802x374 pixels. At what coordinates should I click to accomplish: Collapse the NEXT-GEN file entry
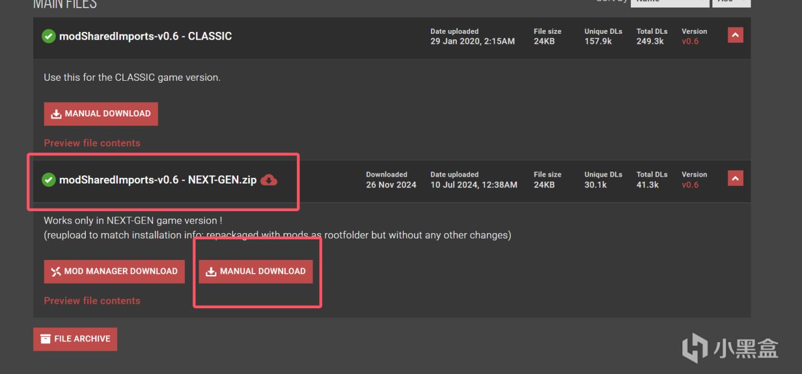[735, 179]
